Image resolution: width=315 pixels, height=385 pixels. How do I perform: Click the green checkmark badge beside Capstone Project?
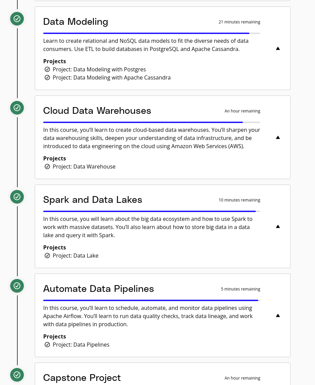[x=17, y=375]
